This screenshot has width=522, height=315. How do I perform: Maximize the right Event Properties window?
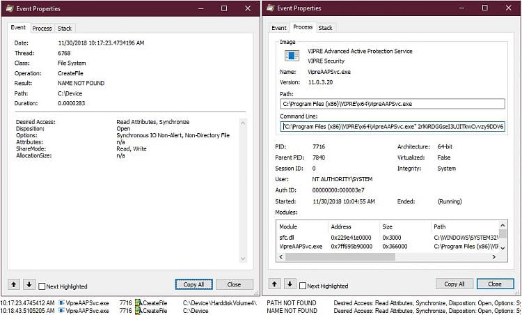pyautogui.click(x=484, y=8)
